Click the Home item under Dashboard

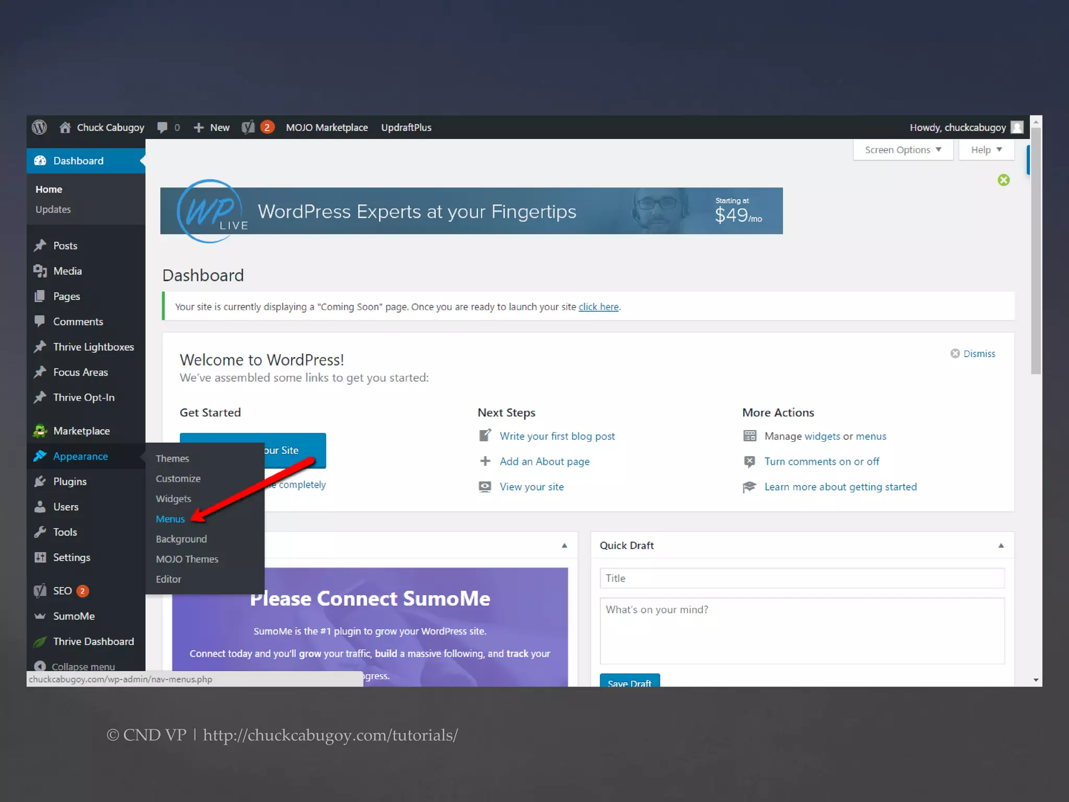tap(49, 189)
